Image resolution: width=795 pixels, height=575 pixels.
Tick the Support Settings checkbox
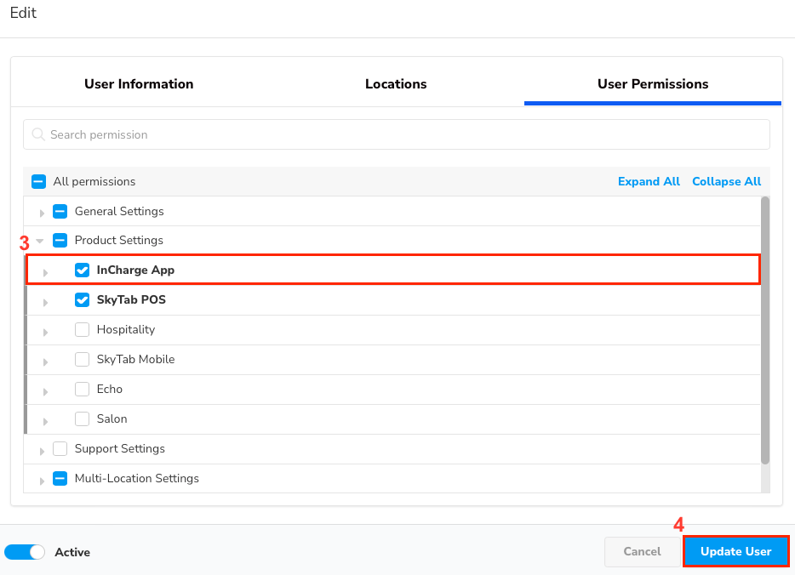[x=60, y=448]
